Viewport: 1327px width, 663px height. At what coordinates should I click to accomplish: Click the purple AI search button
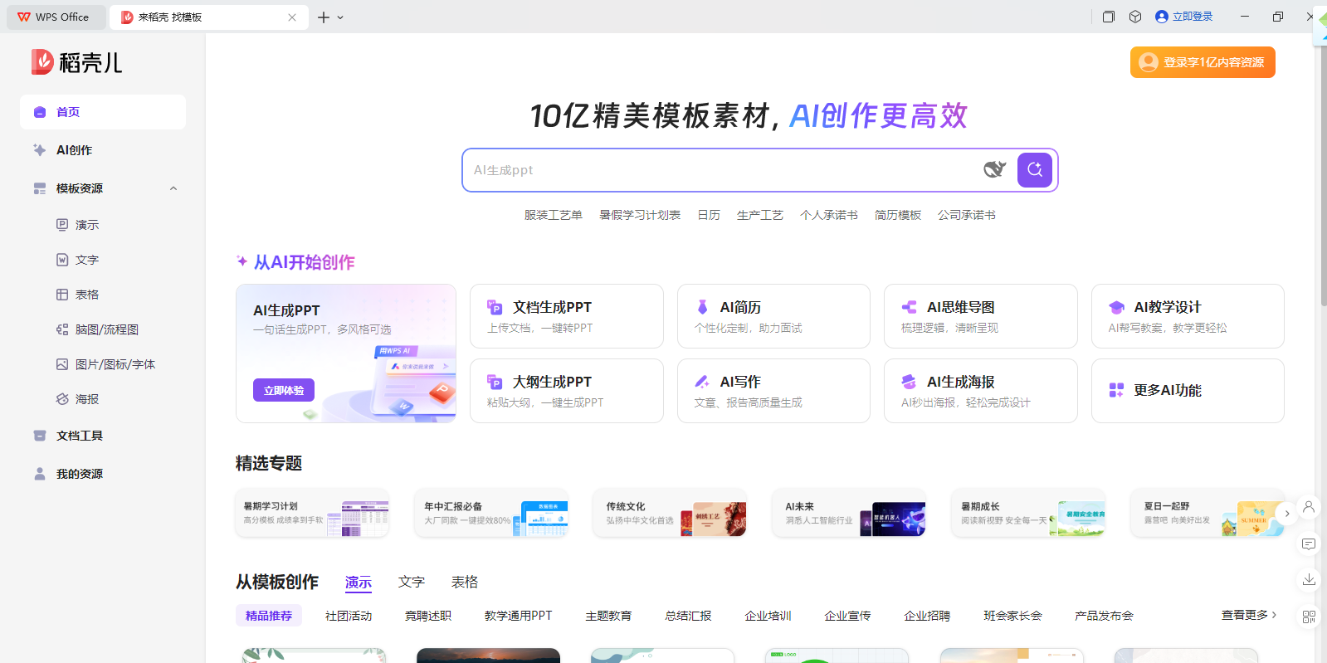pos(1034,170)
